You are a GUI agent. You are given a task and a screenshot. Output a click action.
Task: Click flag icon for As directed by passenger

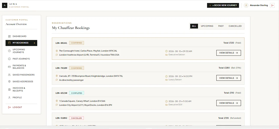(x=57, y=80)
